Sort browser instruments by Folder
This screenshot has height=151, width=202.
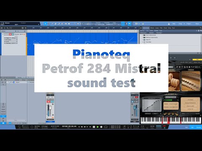point(151,31)
